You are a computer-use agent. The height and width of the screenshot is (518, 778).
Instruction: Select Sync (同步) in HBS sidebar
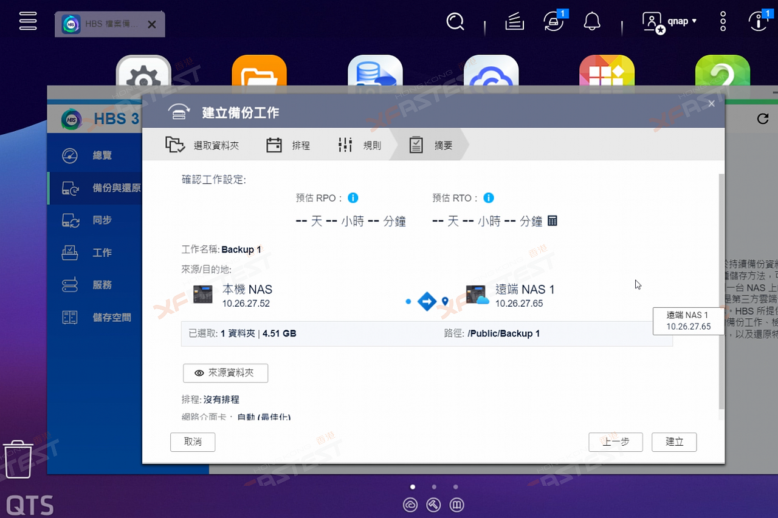[x=95, y=220]
